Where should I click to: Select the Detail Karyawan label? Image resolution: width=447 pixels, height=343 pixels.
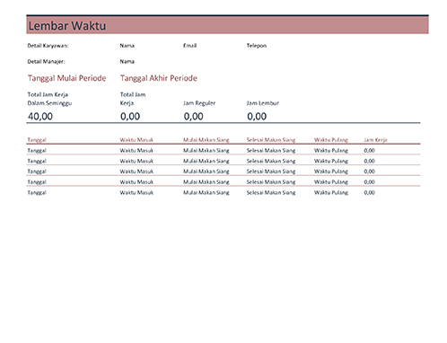48,46
